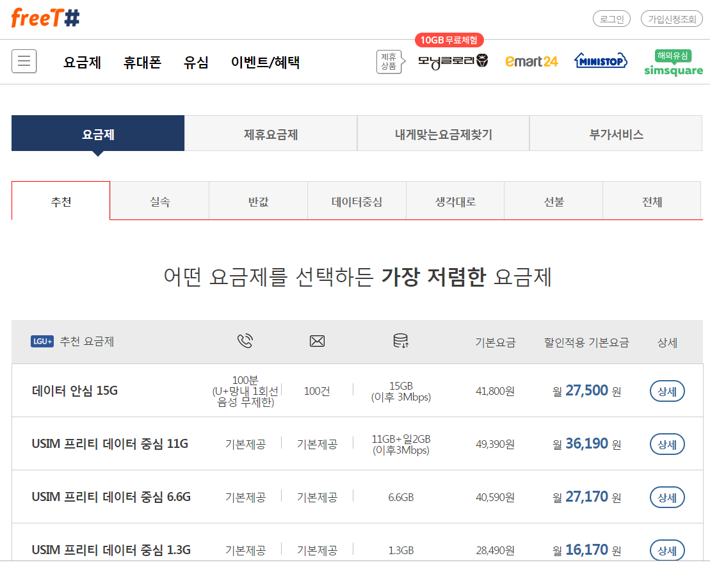Click the 추천 요금제 header label
The width and height of the screenshot is (710, 565).
[87, 341]
